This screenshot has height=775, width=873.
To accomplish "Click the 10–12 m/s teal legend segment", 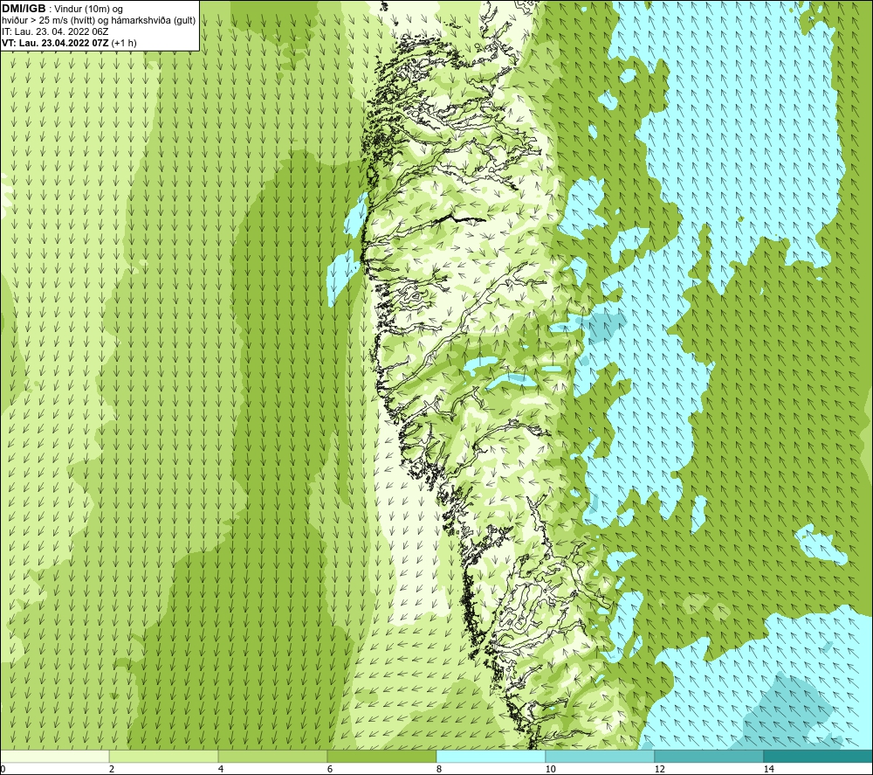I will (601, 756).
